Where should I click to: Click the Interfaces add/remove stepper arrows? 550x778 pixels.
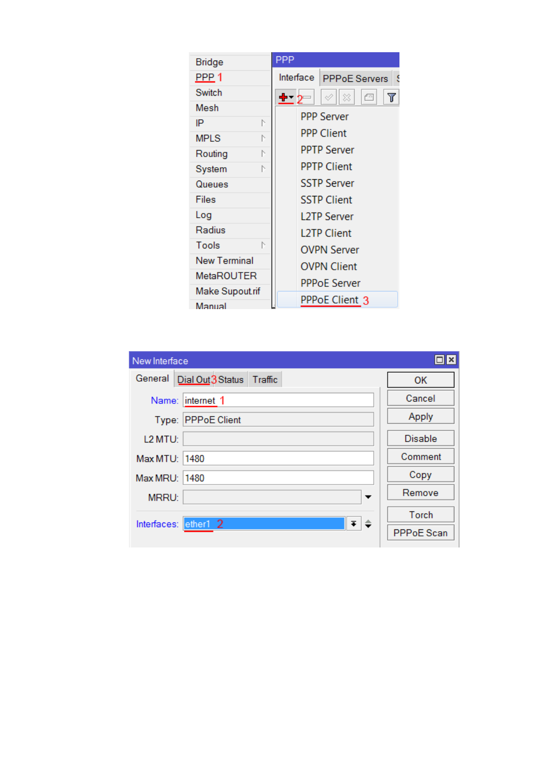[368, 524]
